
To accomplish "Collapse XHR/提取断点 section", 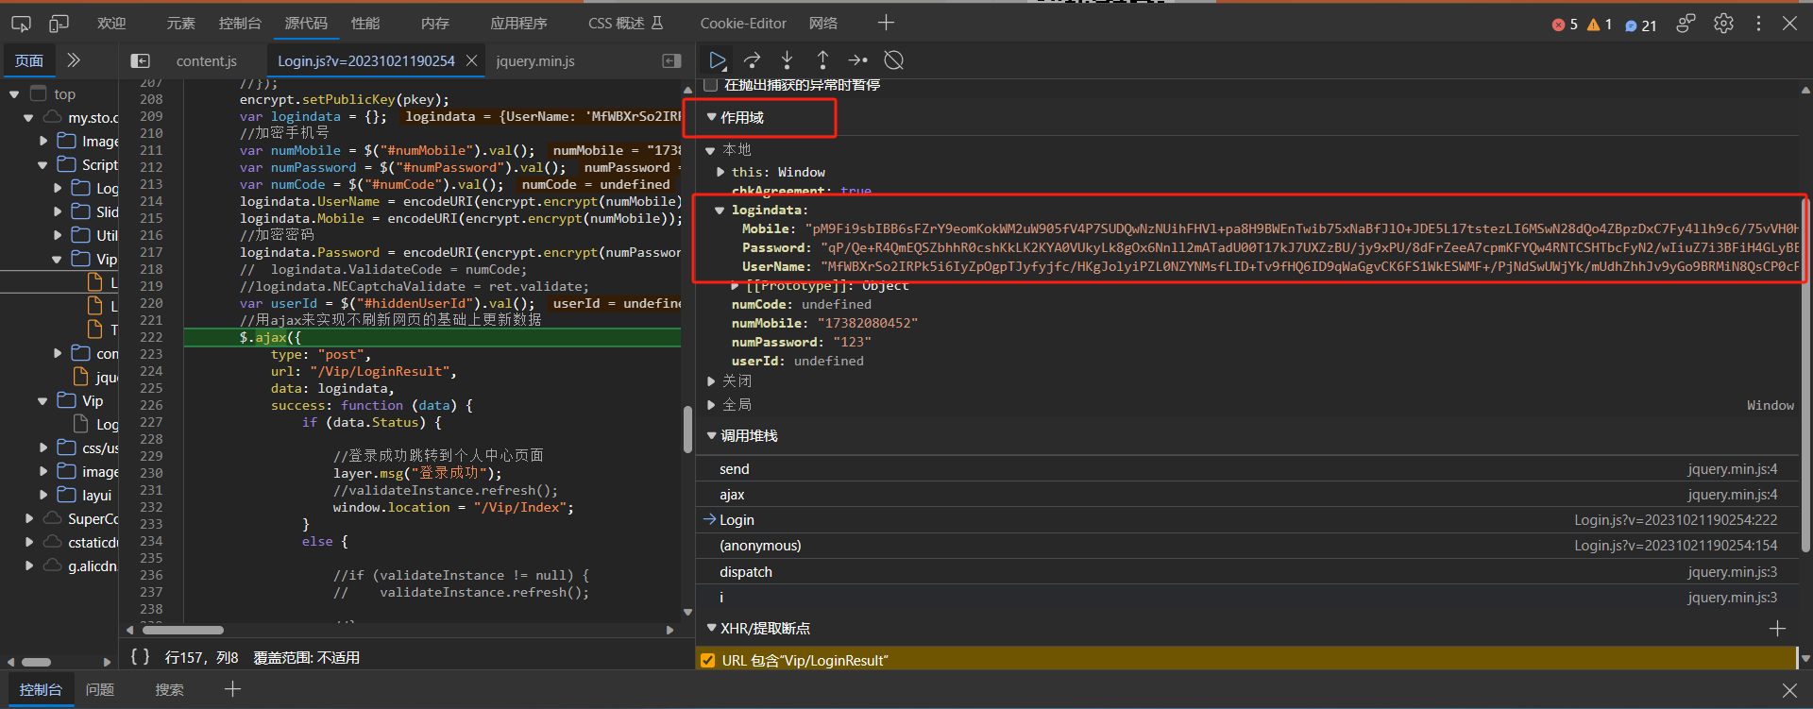I will point(711,629).
